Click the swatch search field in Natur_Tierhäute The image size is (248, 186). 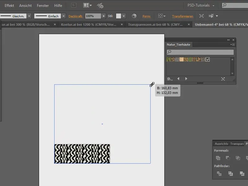tap(200, 52)
